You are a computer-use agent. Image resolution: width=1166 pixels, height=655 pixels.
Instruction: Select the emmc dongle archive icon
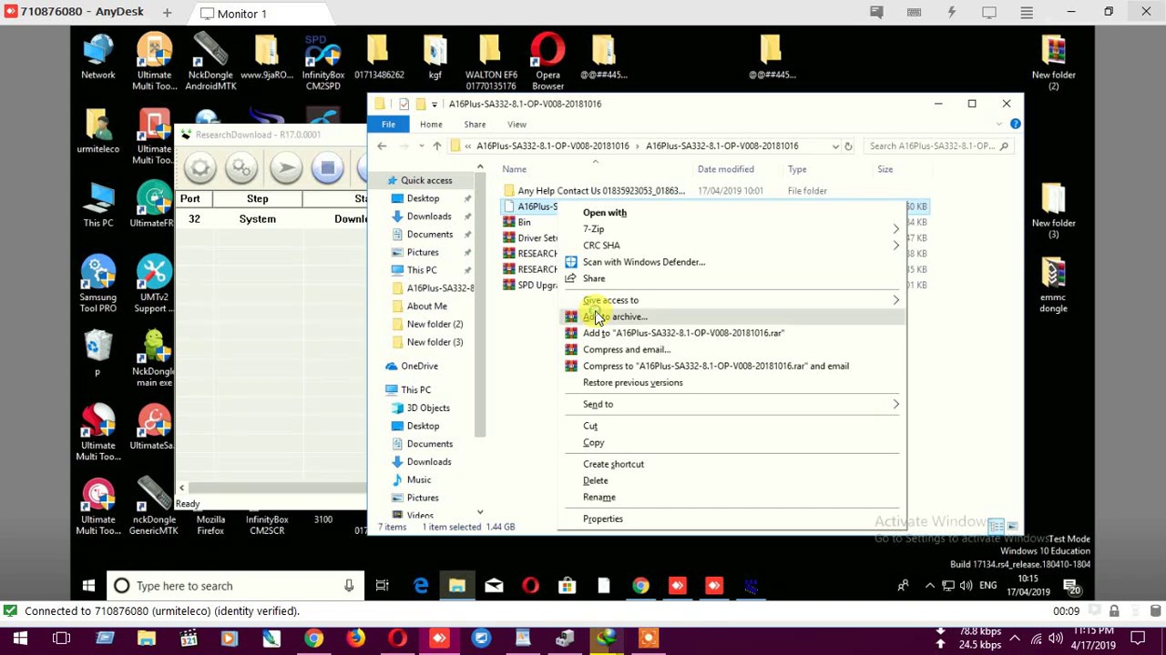tap(1054, 286)
